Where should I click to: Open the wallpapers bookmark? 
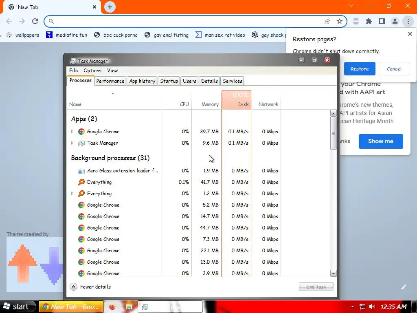tap(23, 35)
